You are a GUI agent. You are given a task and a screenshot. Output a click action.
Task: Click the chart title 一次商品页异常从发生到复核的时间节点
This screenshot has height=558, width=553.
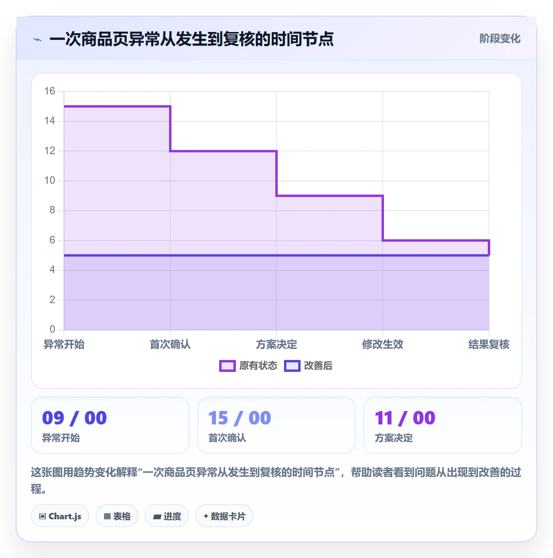click(192, 39)
